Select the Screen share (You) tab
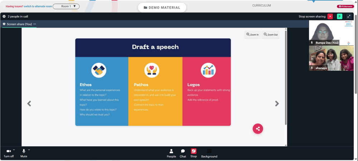Viewport: 358px width, 161px height. coord(19,24)
